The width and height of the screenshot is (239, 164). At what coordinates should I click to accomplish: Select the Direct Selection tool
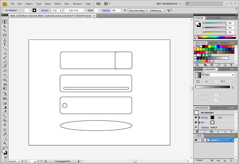(5, 26)
